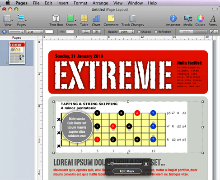
Task: Enable the Shadow checkbox
Action: (139, 32)
